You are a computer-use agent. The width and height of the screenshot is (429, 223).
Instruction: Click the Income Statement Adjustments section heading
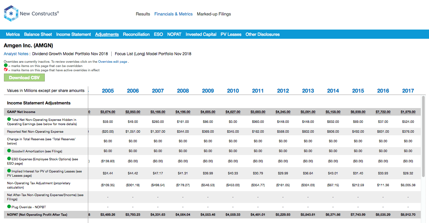point(39,103)
